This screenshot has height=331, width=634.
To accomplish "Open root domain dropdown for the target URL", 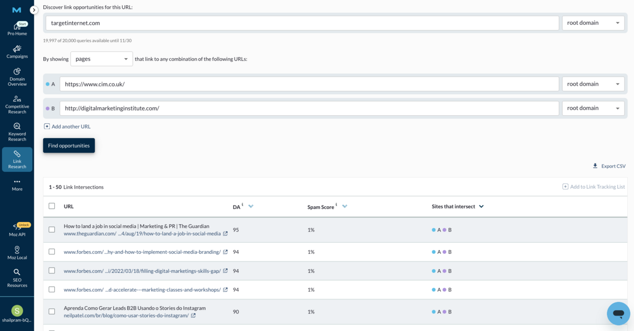I will pyautogui.click(x=593, y=23).
